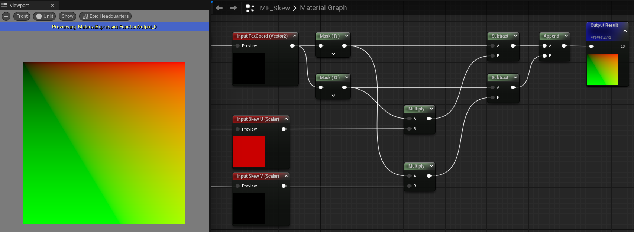Viewport: 634px width, 232px height.
Task: Open dropdown arrow on Append node
Action: [x=566, y=36]
